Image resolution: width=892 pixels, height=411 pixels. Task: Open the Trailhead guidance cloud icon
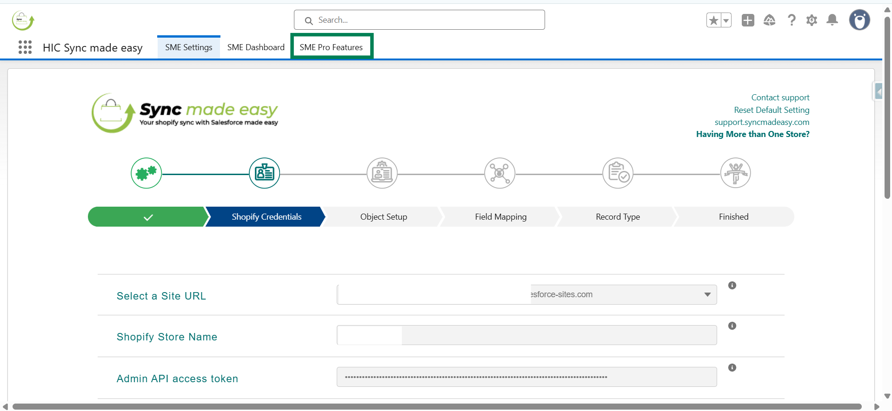pyautogui.click(x=770, y=20)
